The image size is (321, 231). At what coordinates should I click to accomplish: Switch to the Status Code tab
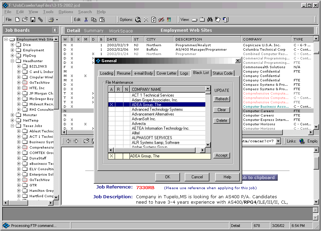pos(223,73)
